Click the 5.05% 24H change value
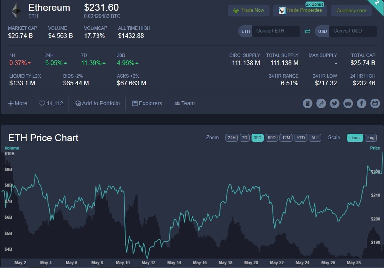This screenshot has height=268, width=384. (54, 63)
